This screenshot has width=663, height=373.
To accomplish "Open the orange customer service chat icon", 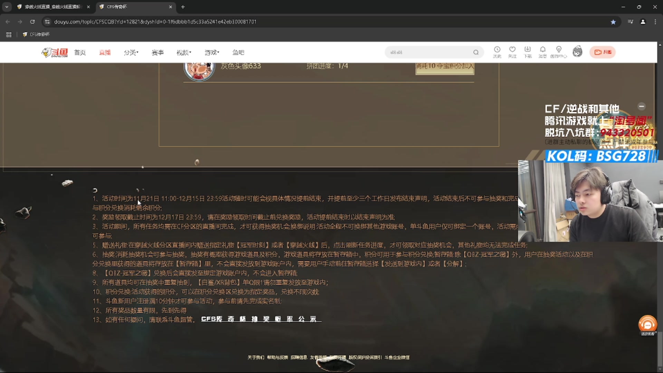I will (x=647, y=325).
